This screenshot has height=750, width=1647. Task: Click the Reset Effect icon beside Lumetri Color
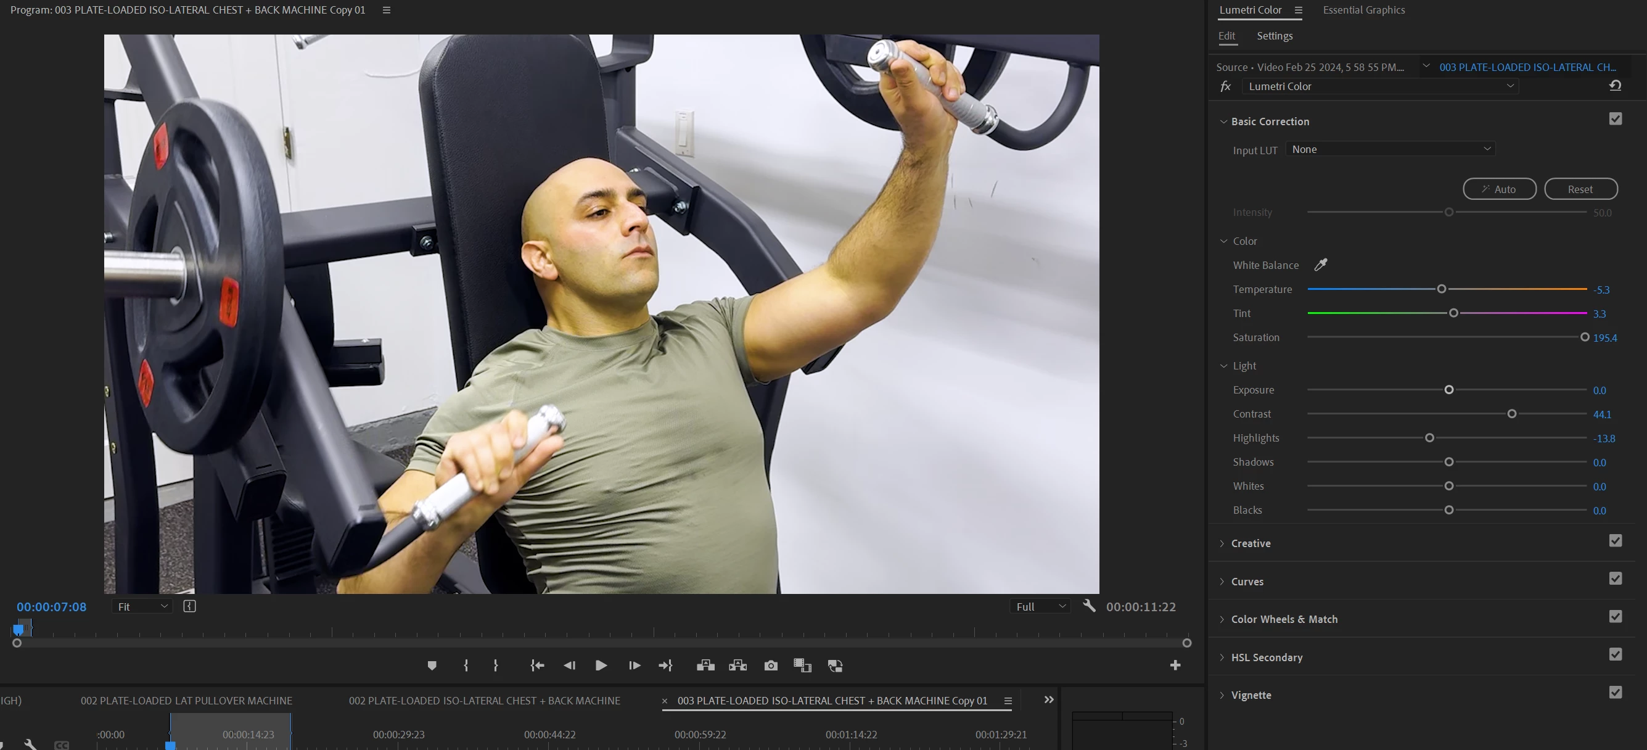pyautogui.click(x=1615, y=86)
